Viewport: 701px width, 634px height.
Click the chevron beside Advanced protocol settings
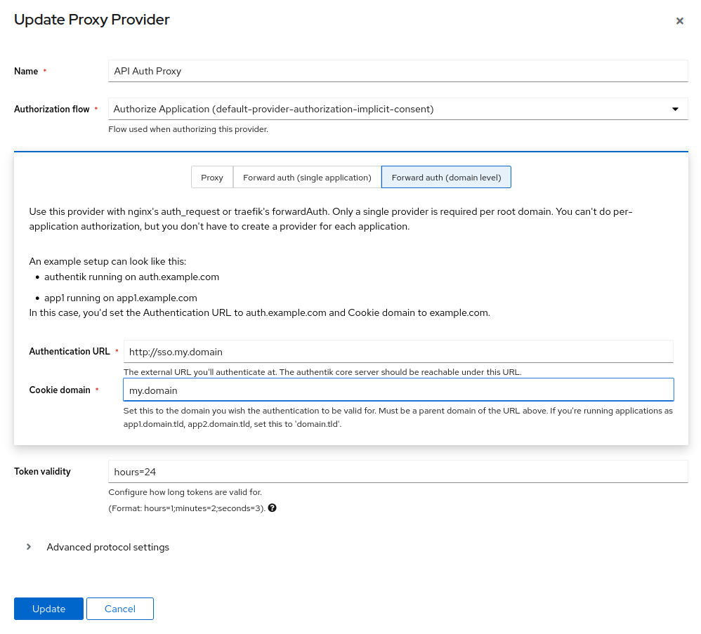coord(28,546)
